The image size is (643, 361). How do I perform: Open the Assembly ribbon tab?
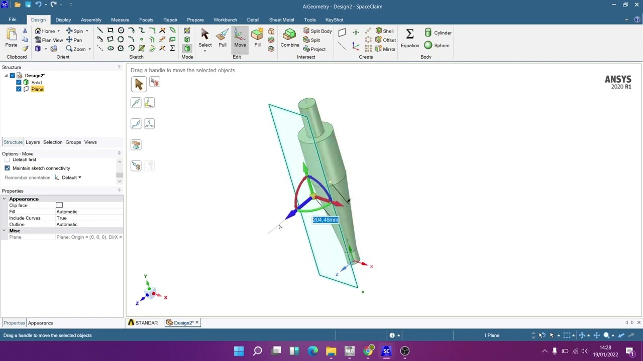pos(91,20)
